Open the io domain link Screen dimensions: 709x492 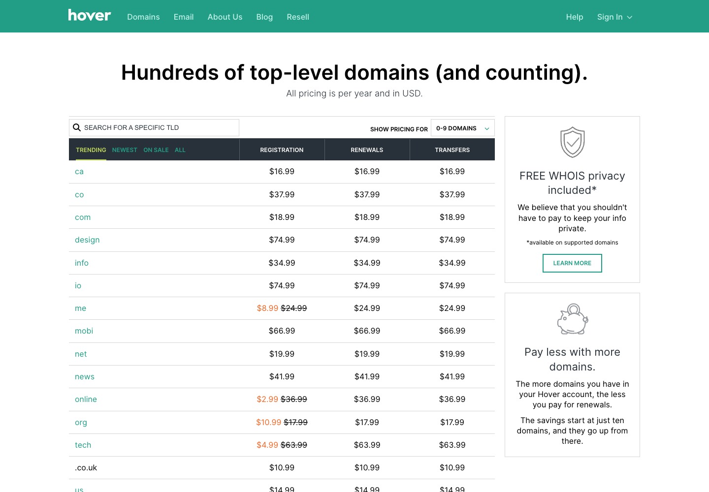click(78, 286)
